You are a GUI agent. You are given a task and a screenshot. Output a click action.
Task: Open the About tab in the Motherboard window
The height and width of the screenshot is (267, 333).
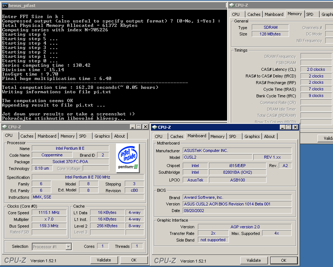click(x=270, y=136)
